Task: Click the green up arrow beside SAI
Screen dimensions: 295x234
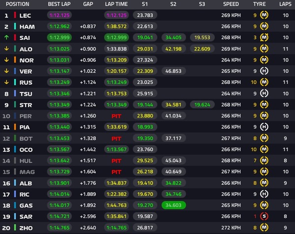Action: (x=6, y=38)
